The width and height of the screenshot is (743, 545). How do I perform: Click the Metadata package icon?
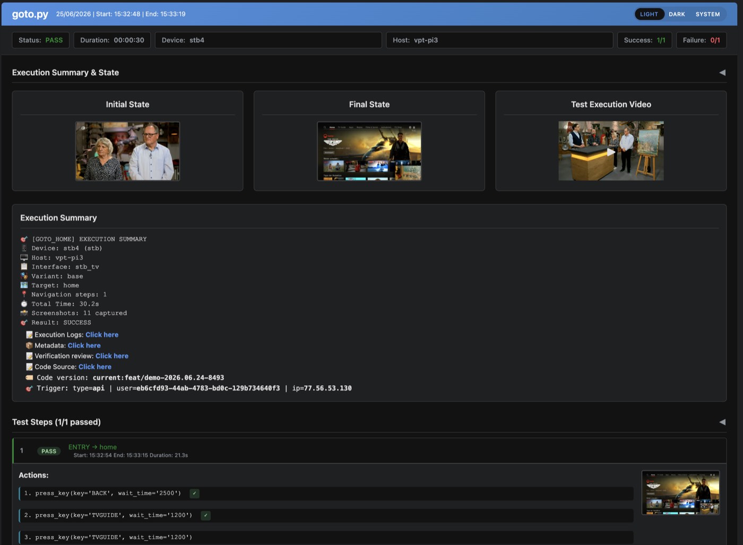[x=29, y=345]
